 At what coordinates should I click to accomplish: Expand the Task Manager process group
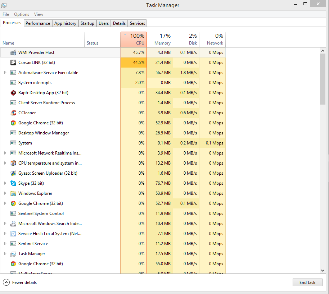point(5,253)
